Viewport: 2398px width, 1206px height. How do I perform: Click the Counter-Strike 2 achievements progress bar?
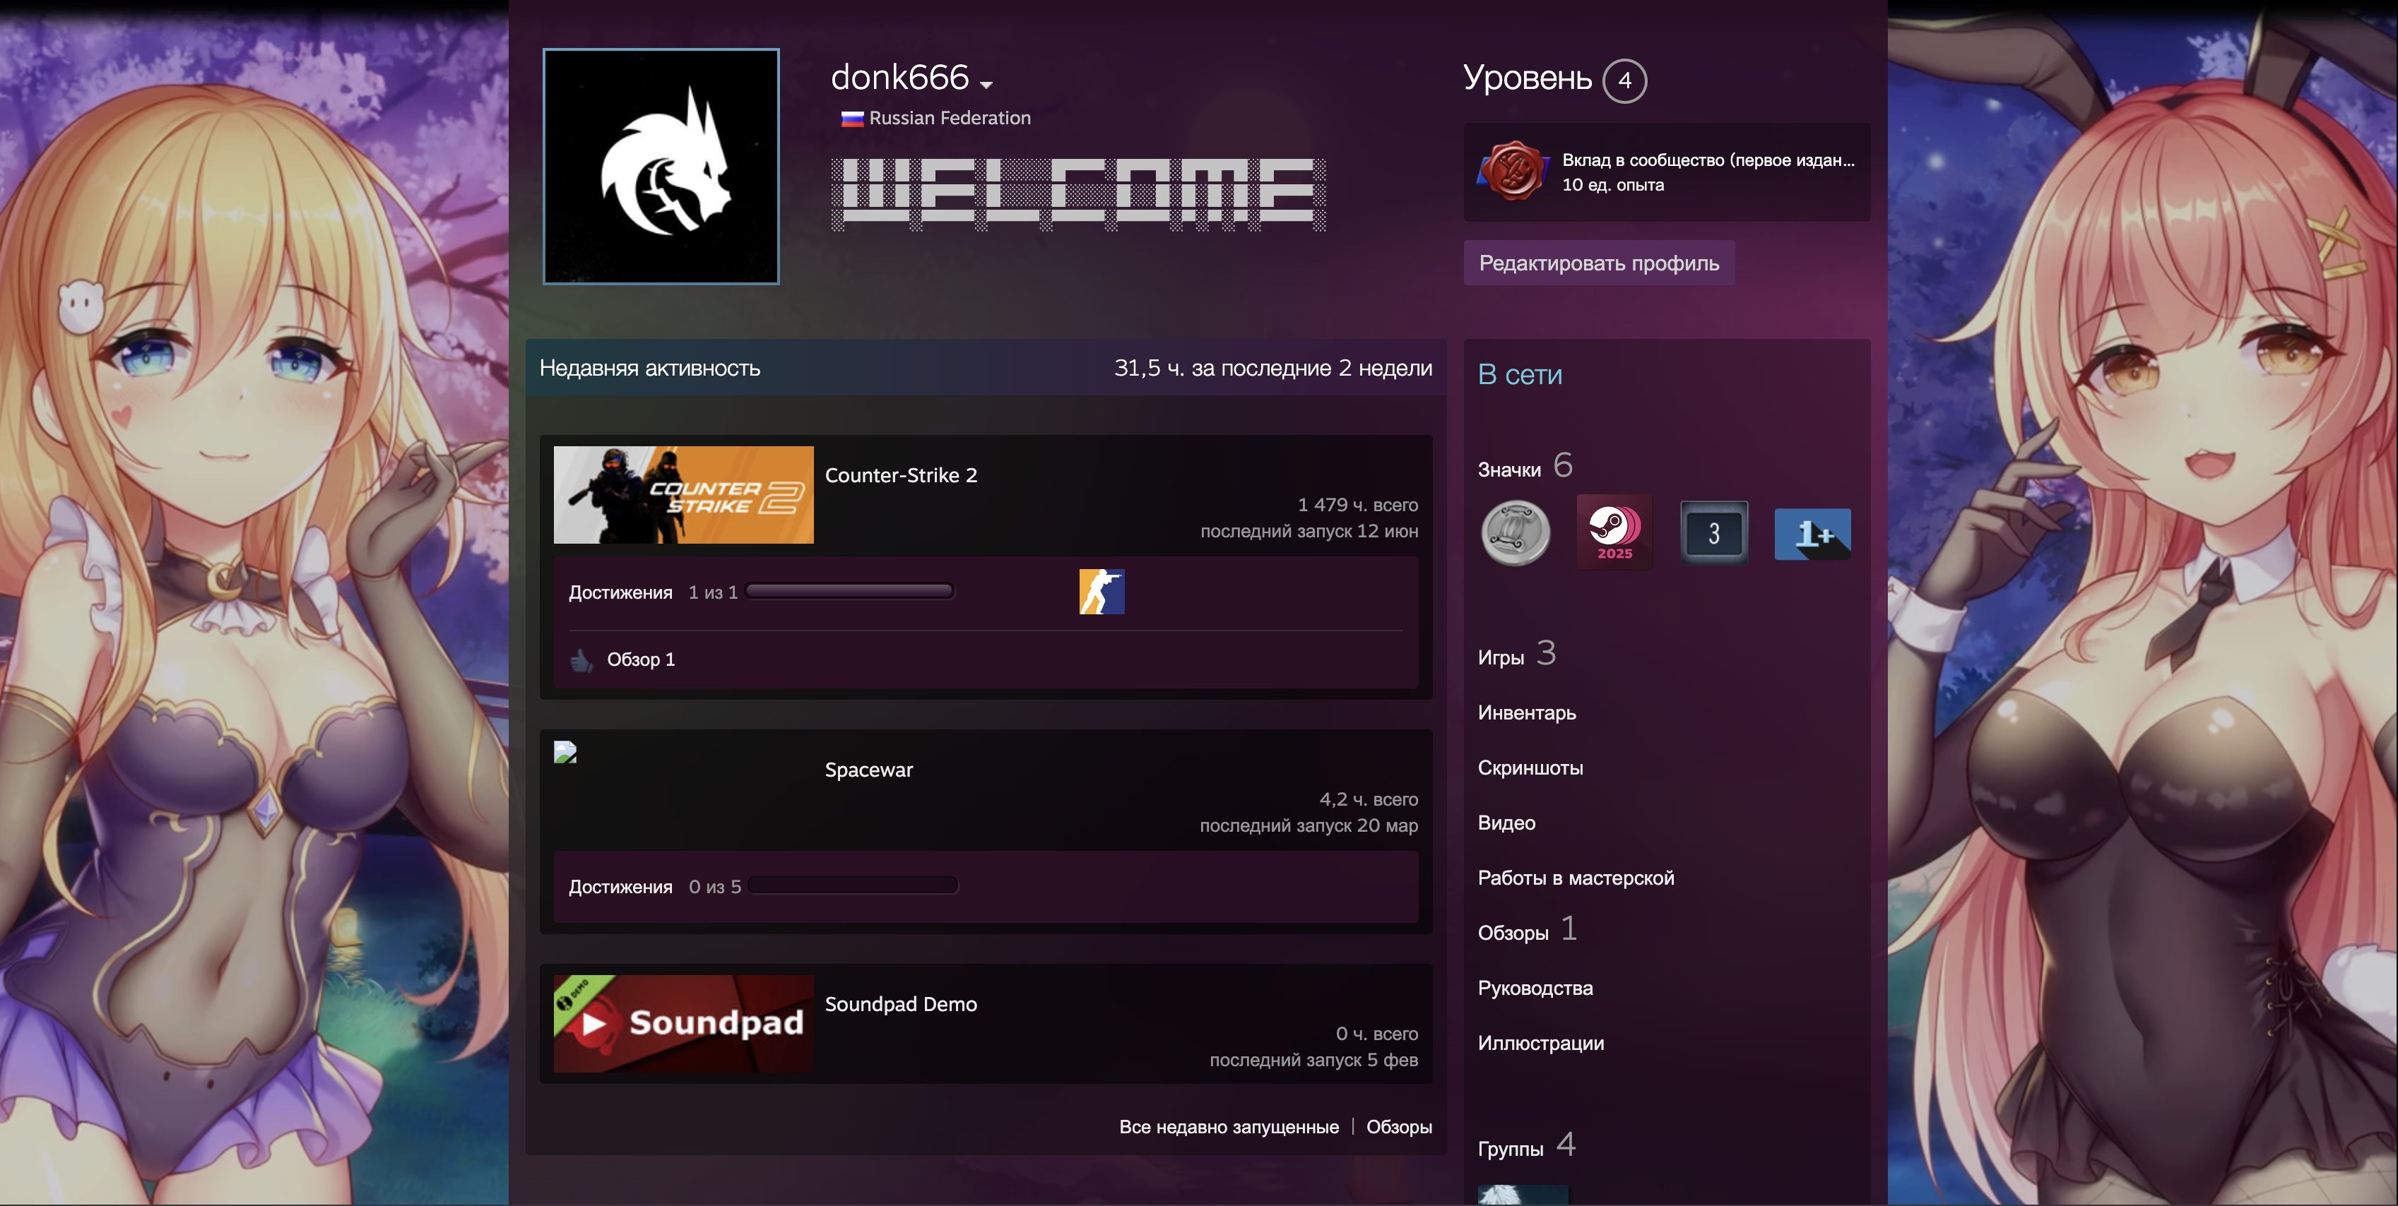(x=850, y=592)
